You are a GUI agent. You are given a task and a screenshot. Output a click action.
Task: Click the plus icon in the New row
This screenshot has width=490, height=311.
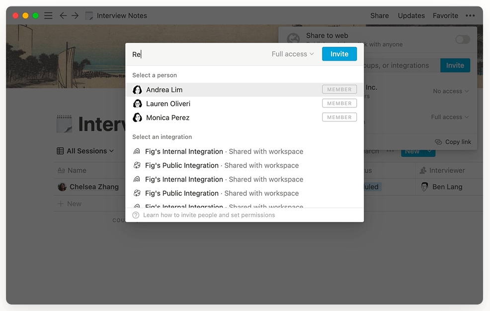[x=61, y=204]
